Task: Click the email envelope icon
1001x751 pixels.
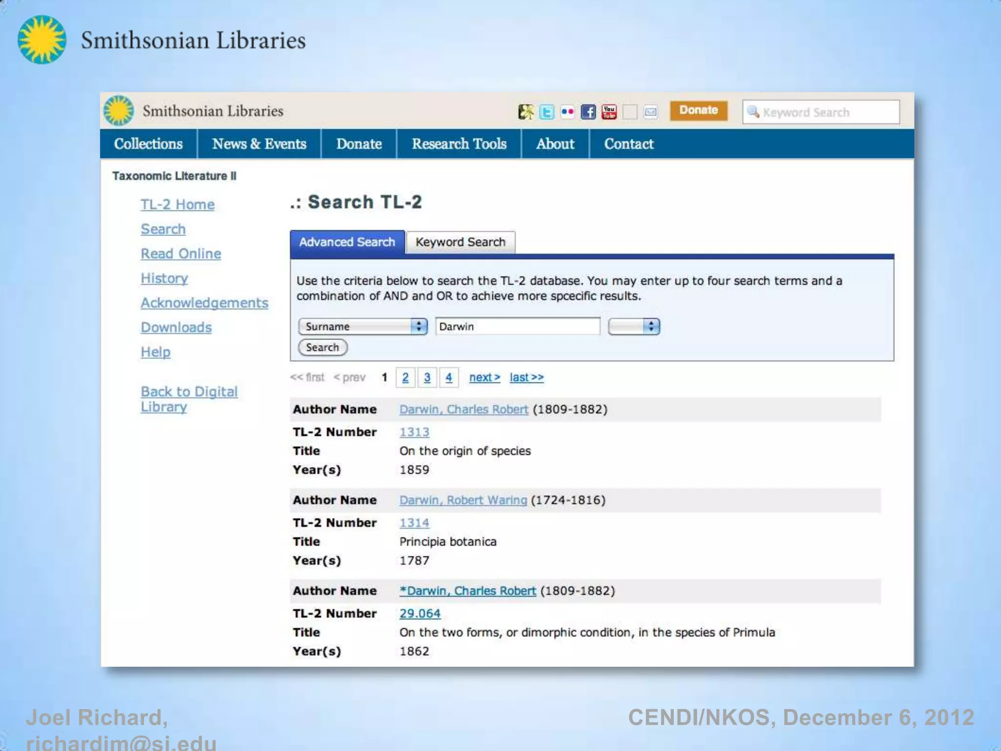Action: [x=651, y=112]
